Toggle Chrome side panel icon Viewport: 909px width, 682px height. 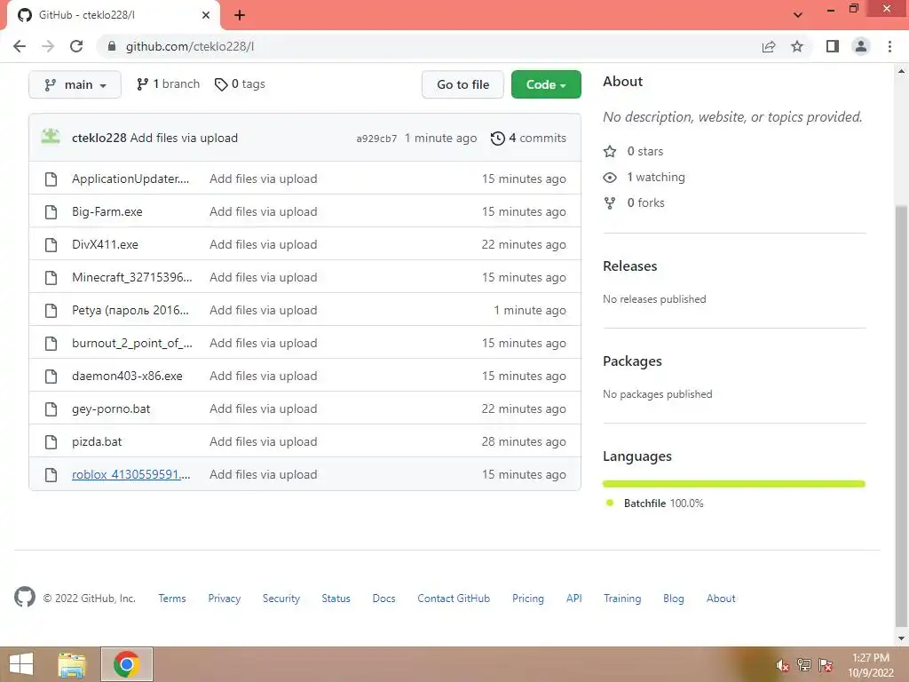[833, 46]
